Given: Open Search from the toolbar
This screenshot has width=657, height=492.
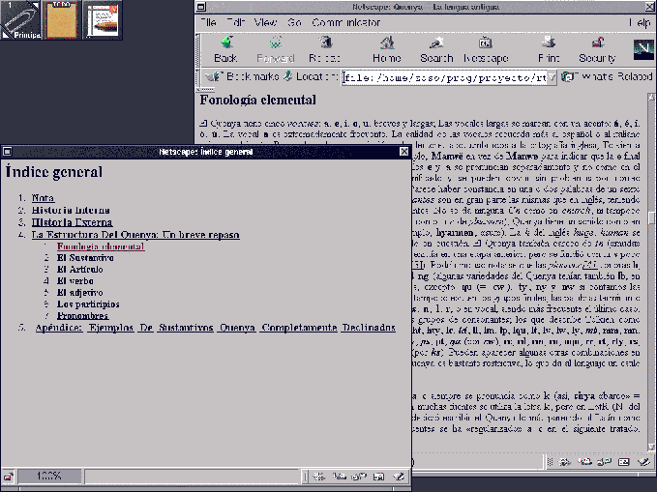Looking at the screenshot, I should pos(436,47).
